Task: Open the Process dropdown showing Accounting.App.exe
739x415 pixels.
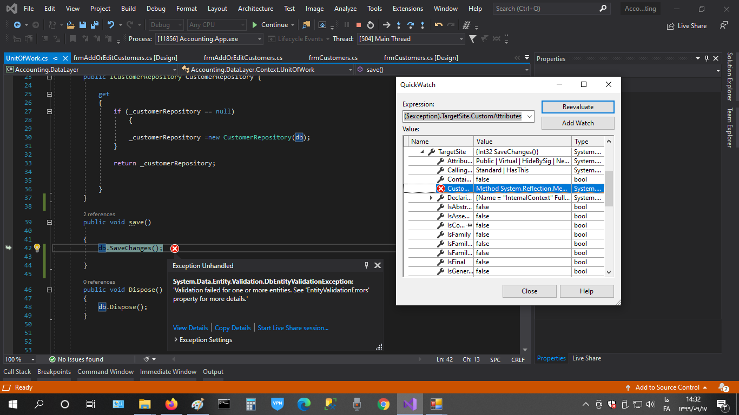Action: tap(260, 39)
